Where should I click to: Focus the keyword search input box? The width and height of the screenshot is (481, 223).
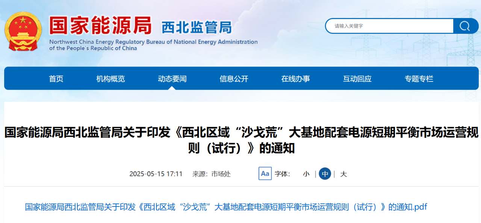(x=389, y=26)
